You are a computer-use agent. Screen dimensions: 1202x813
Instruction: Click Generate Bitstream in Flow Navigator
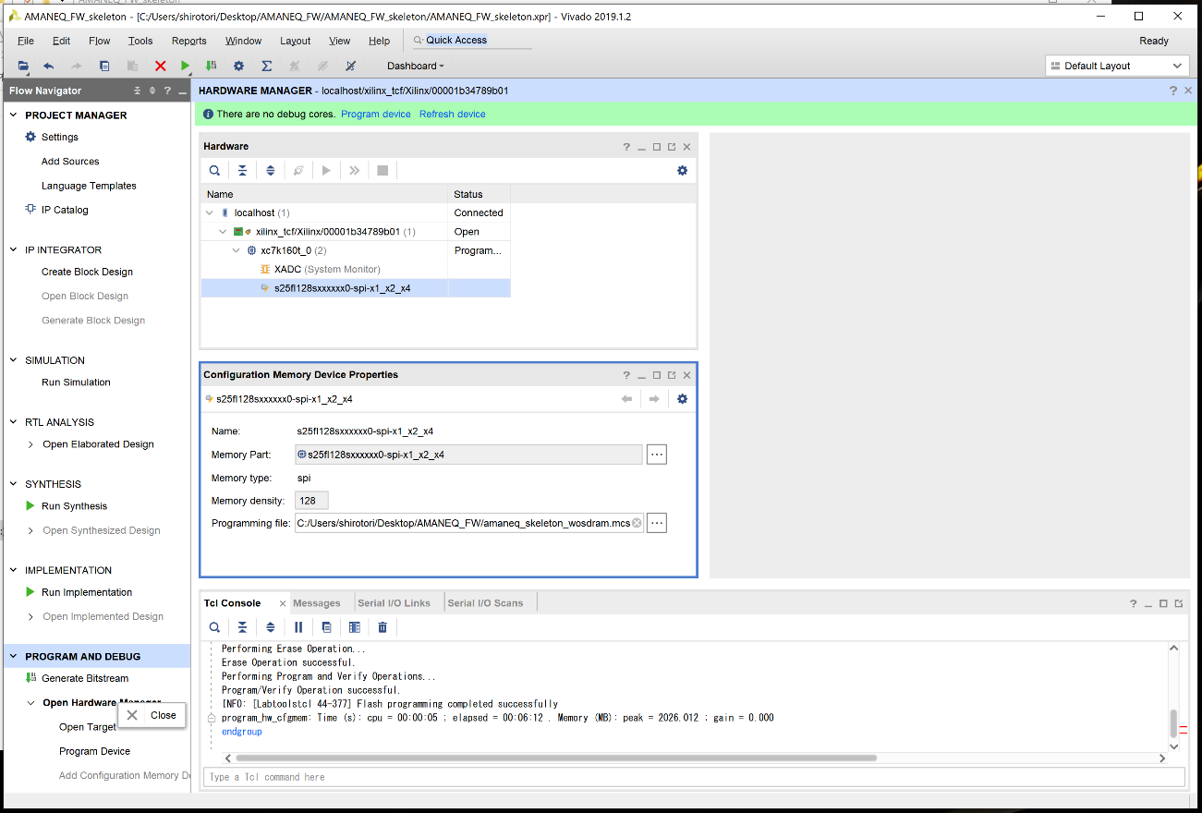85,678
